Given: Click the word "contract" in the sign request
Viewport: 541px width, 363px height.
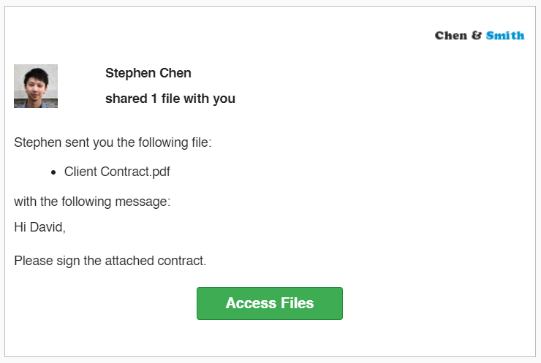Looking at the screenshot, I should point(182,260).
